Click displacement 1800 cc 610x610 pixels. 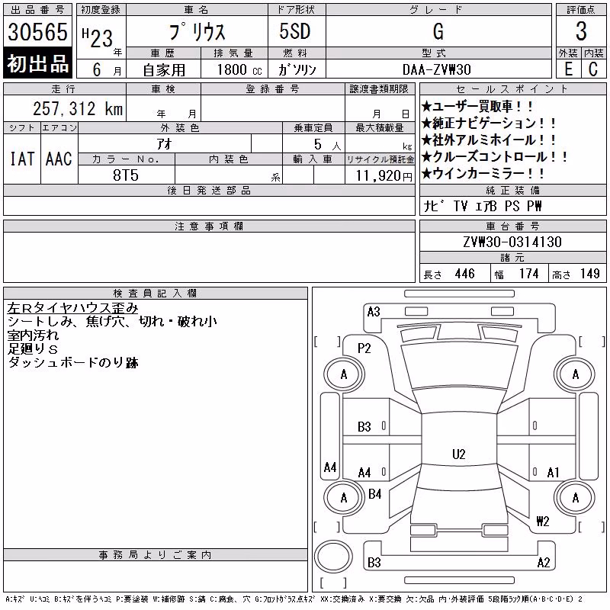click(239, 70)
